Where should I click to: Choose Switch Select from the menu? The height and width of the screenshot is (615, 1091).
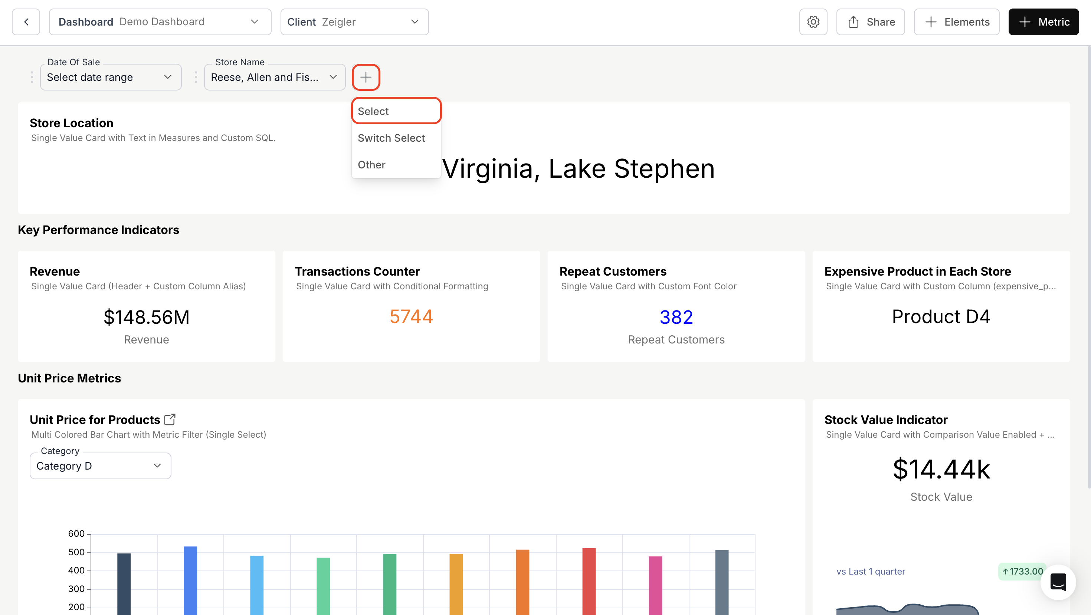click(391, 138)
